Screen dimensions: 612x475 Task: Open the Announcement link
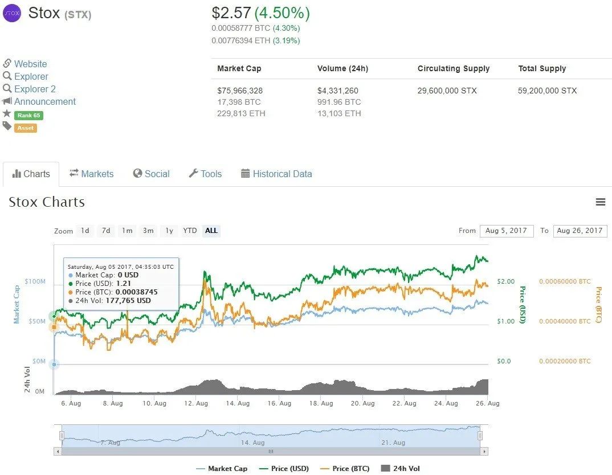coord(45,101)
